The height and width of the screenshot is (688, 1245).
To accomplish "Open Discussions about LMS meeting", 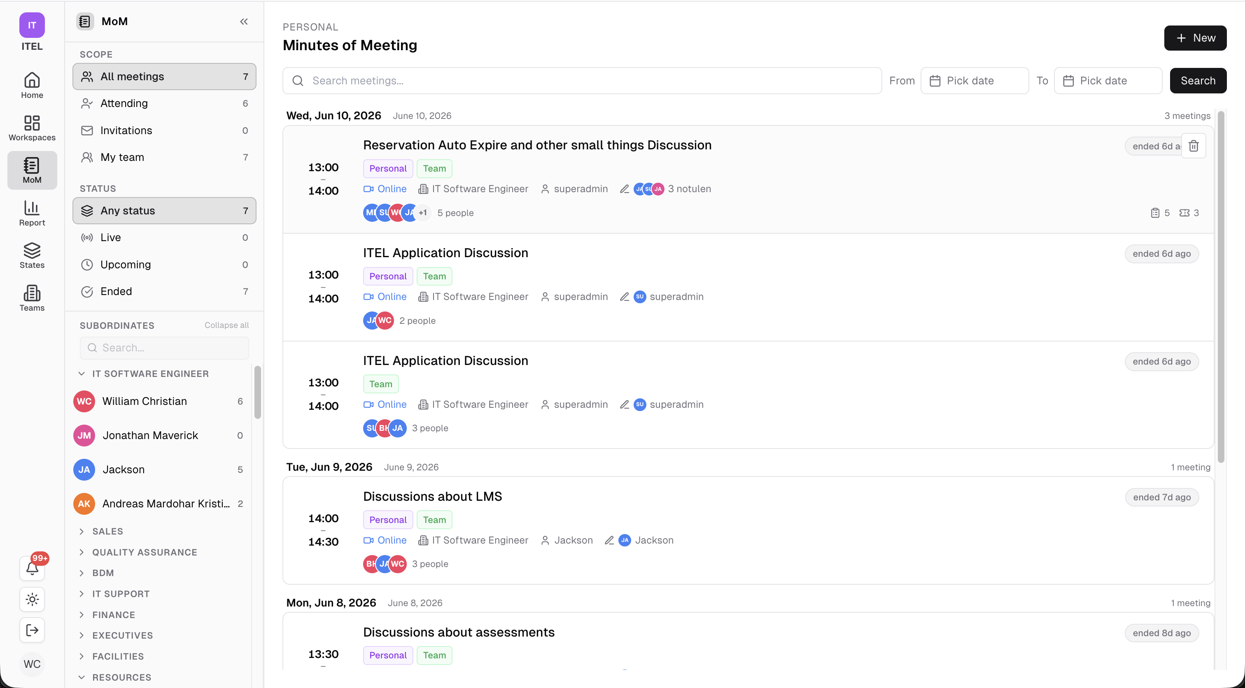I will [433, 496].
